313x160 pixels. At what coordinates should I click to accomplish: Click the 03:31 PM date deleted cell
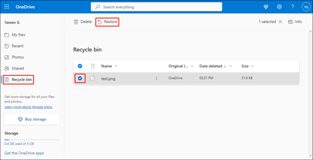[x=206, y=78]
